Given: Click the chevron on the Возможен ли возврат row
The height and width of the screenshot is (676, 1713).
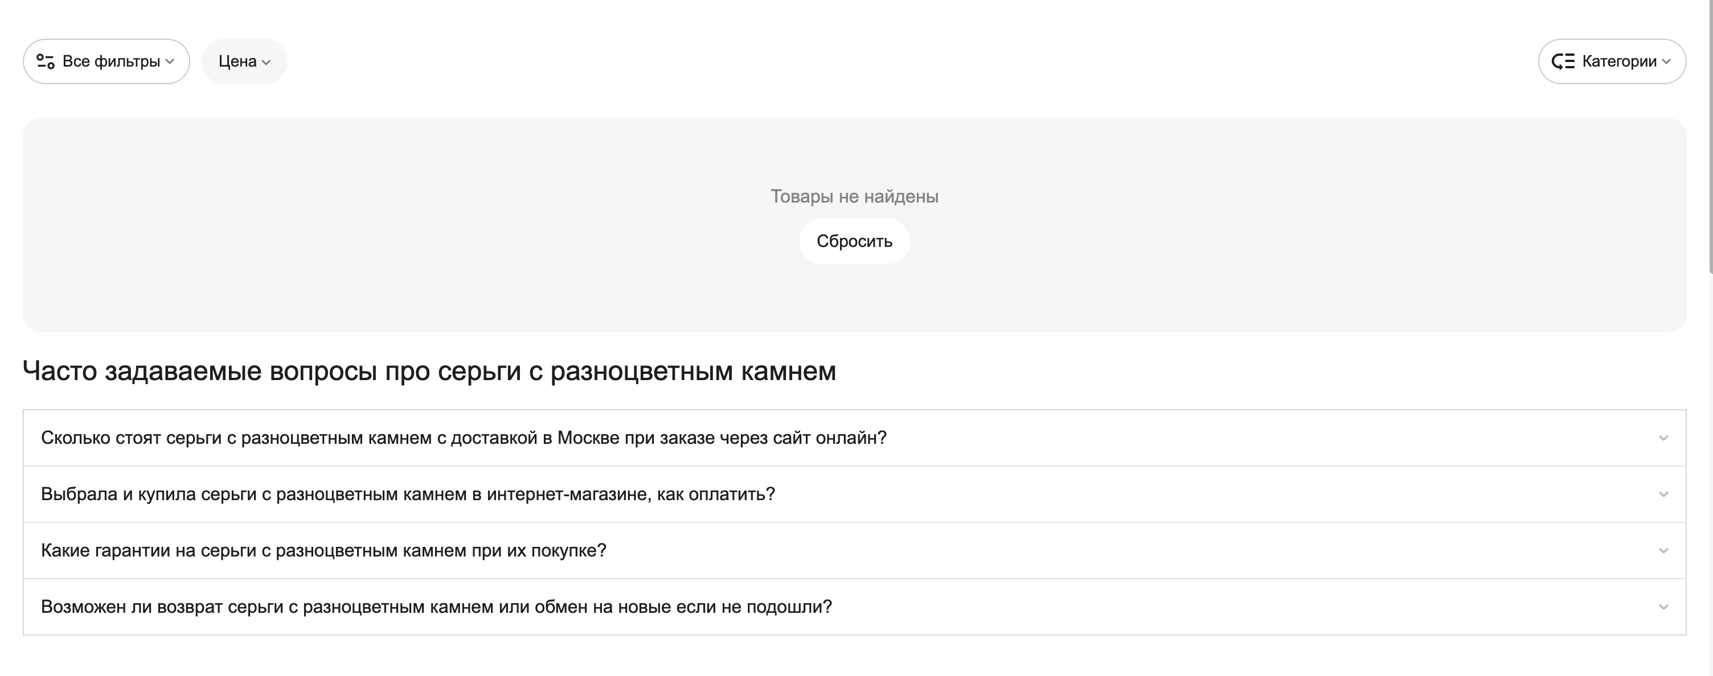Looking at the screenshot, I should coord(1663,607).
